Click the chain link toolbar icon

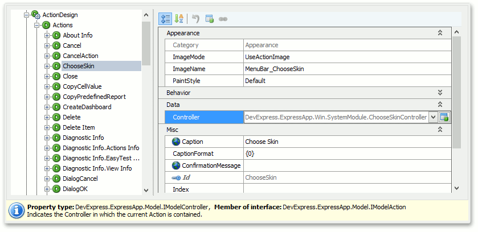click(x=223, y=19)
